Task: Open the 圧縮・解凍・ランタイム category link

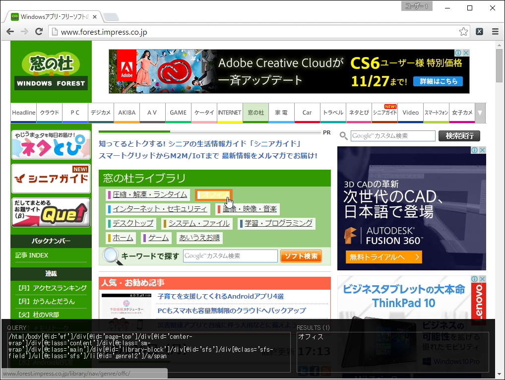Action: [x=149, y=194]
